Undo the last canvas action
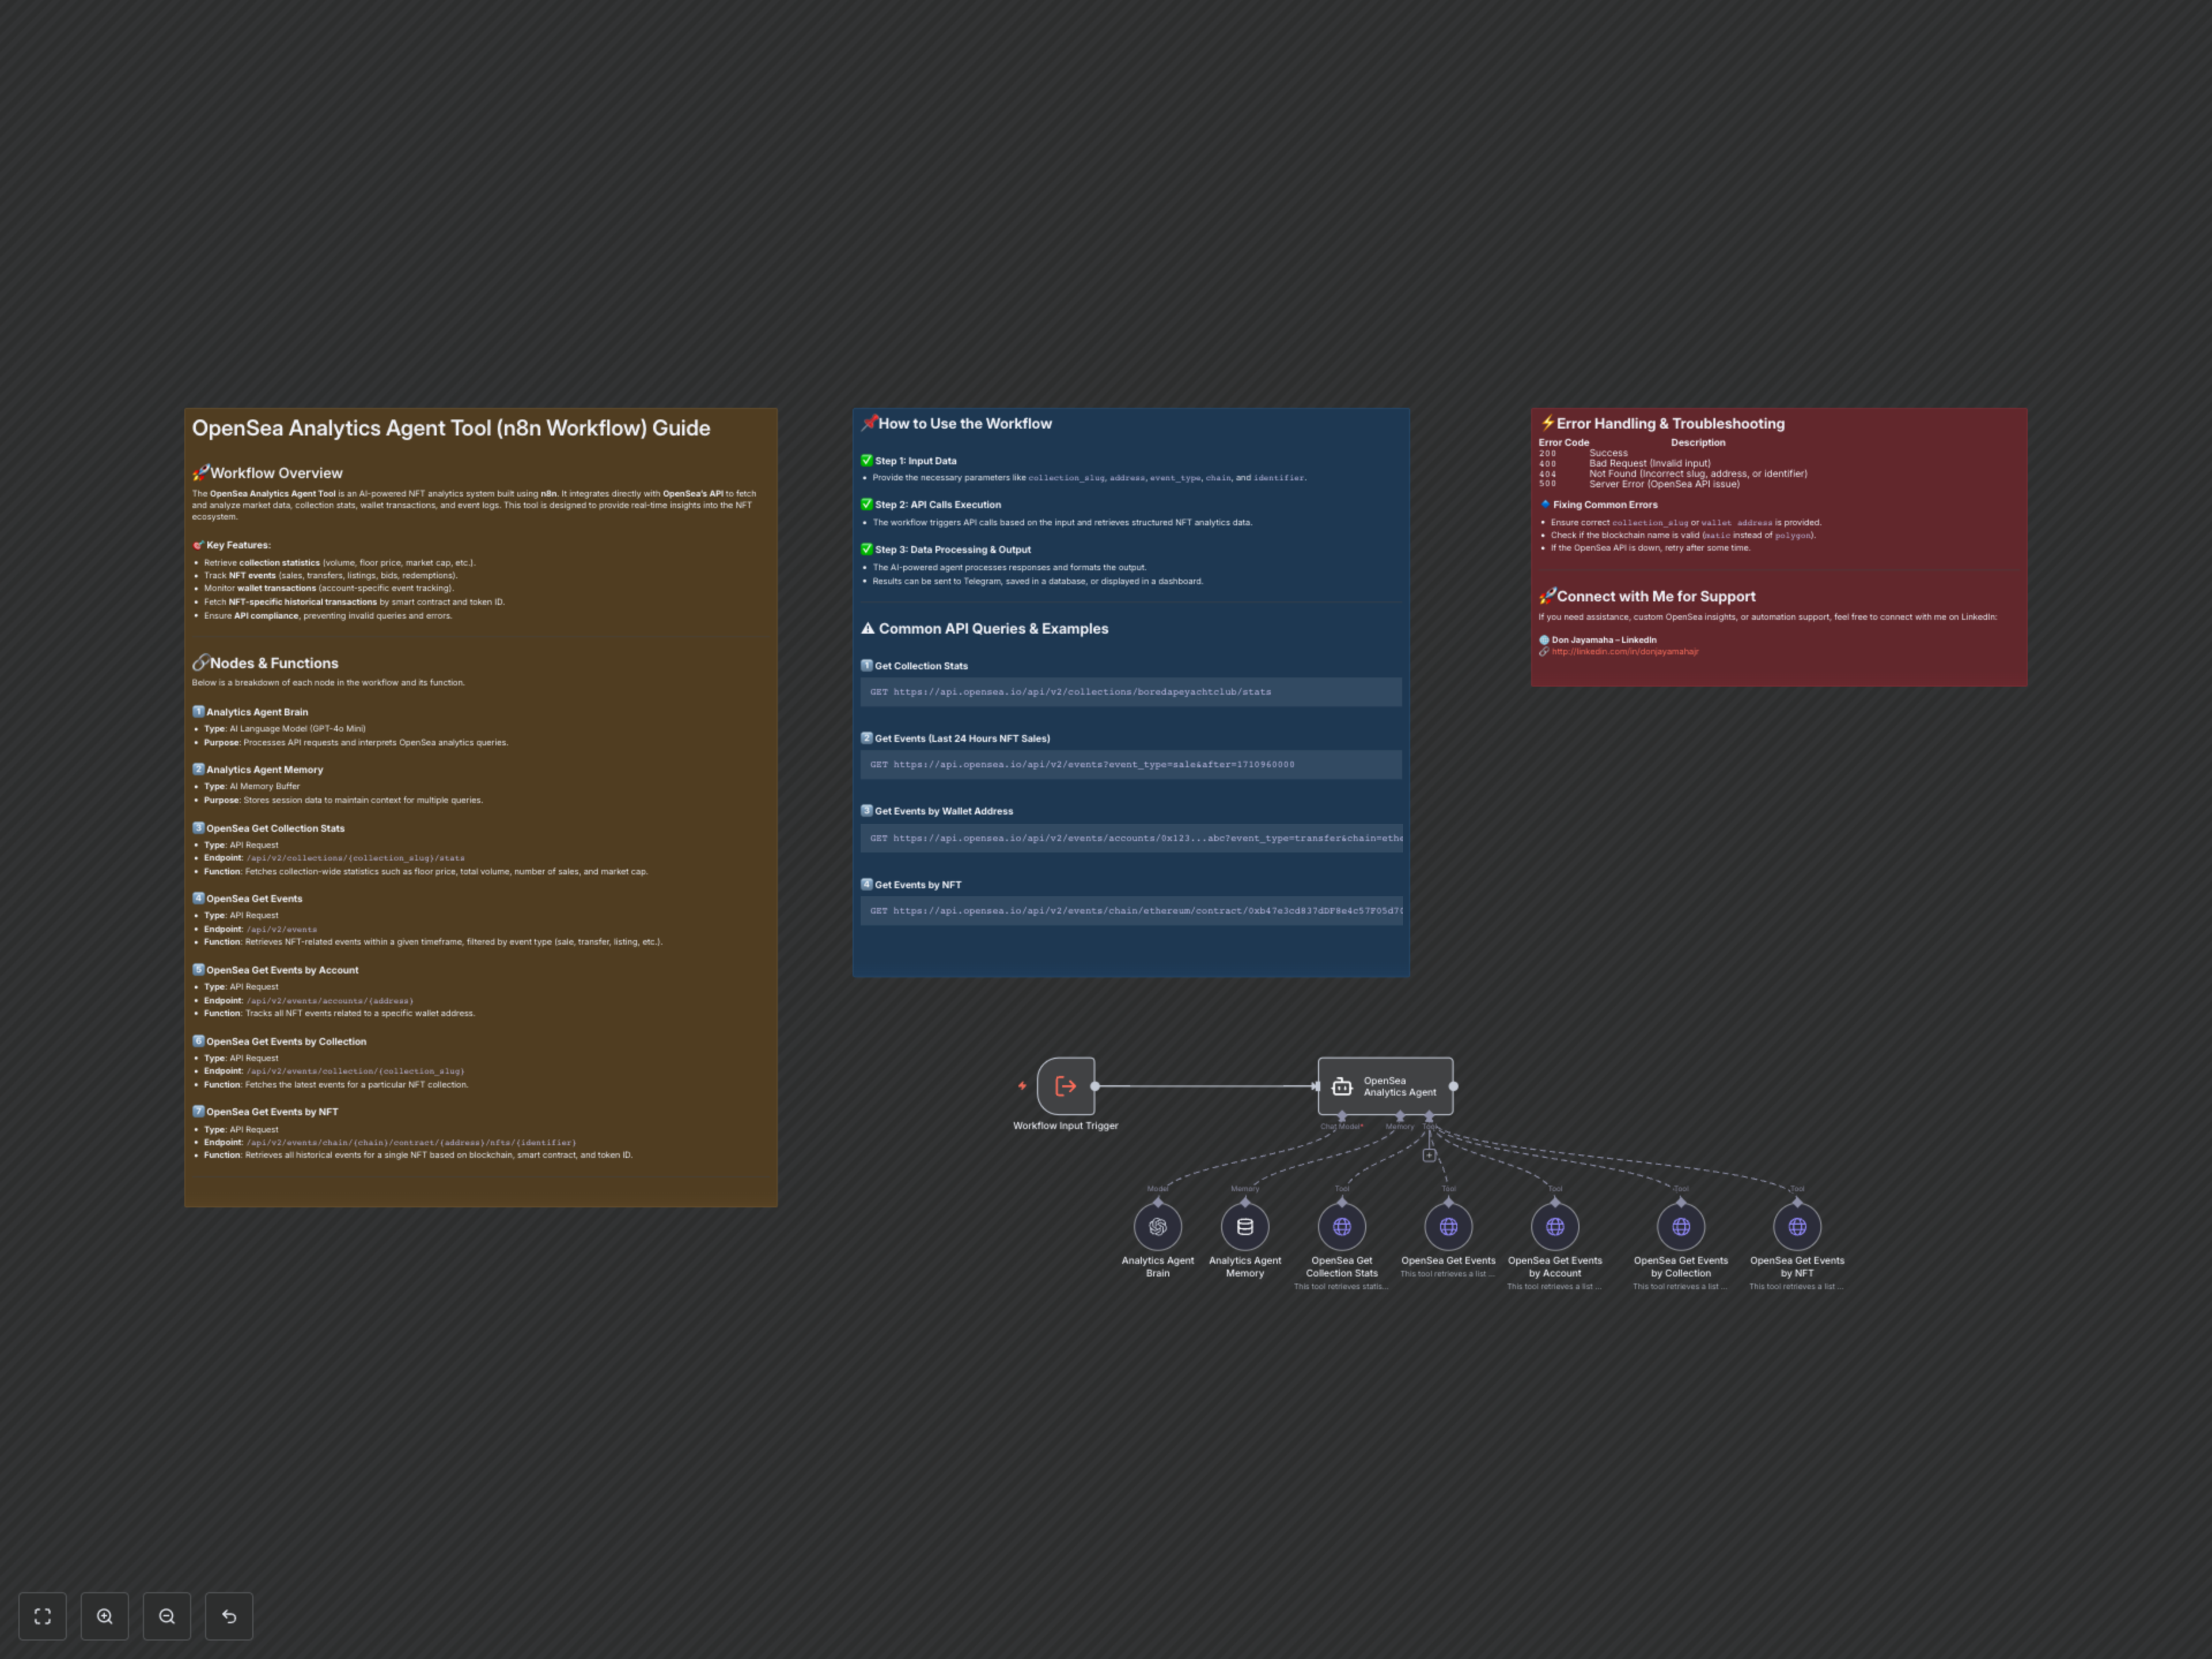This screenshot has width=2212, height=1659. [229, 1616]
